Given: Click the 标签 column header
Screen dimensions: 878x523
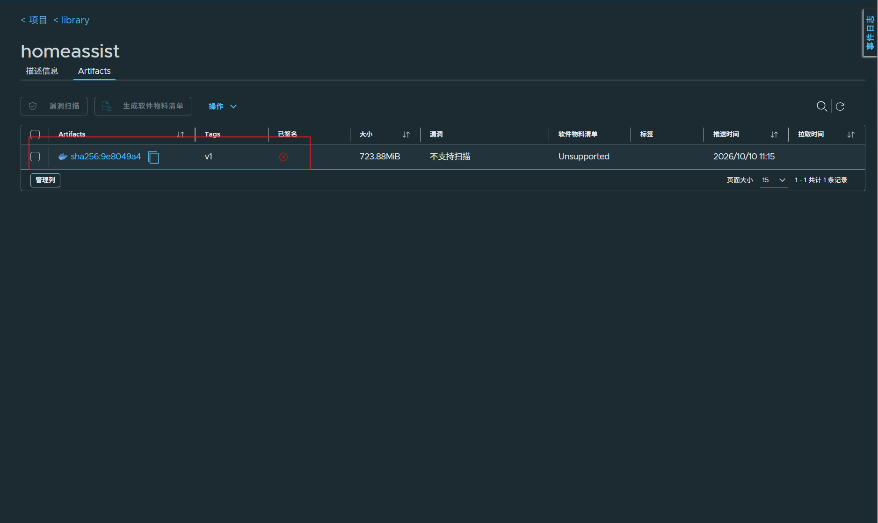Looking at the screenshot, I should [646, 134].
